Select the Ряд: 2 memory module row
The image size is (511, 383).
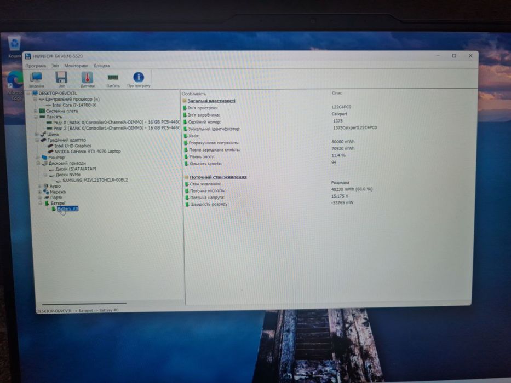116,129
